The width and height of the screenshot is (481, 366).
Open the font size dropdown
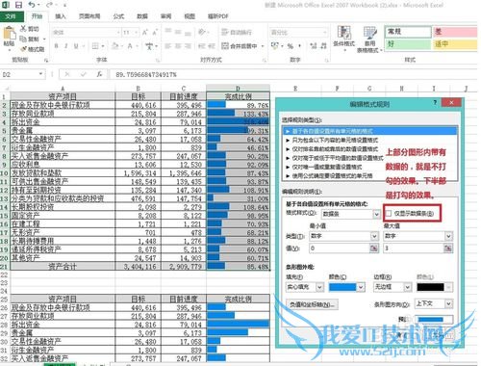(x=137, y=33)
